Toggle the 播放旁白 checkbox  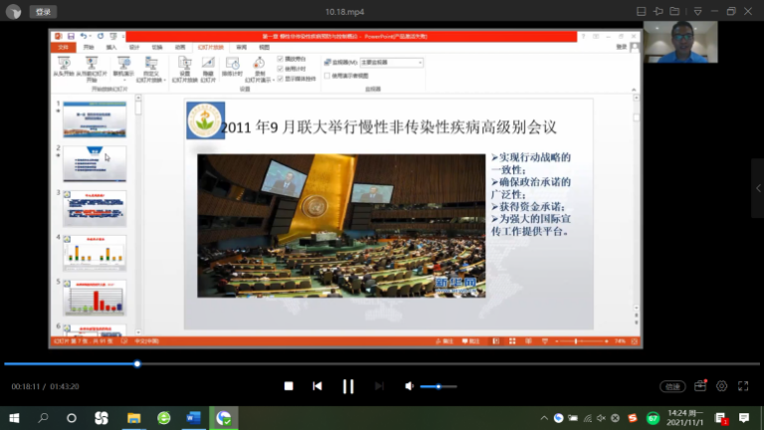tap(281, 60)
